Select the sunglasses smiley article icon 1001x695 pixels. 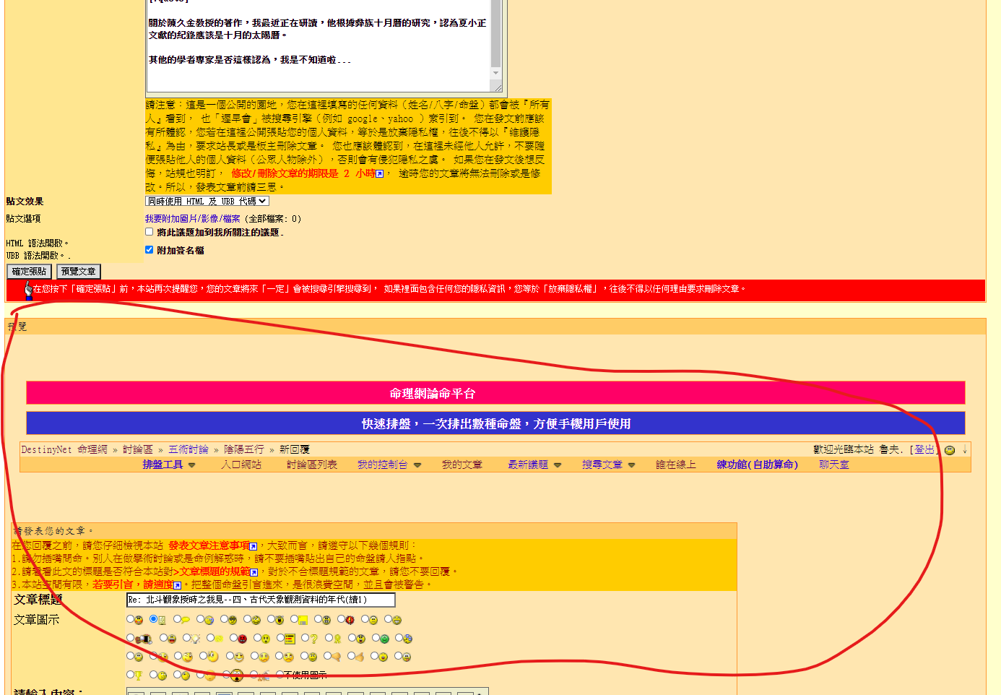pyautogui.click(x=223, y=619)
